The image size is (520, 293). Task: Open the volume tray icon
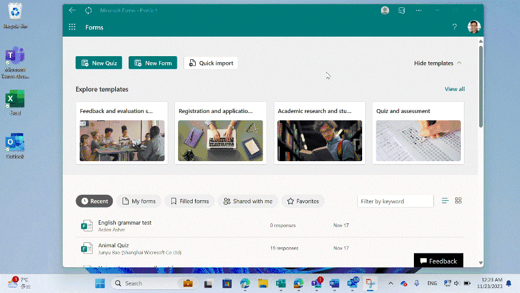457,283
